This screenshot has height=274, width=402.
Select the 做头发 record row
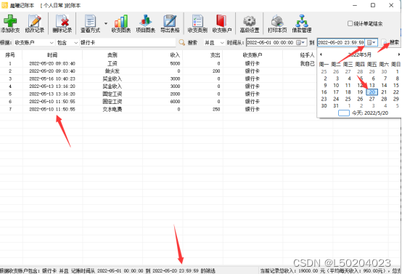[158, 71]
